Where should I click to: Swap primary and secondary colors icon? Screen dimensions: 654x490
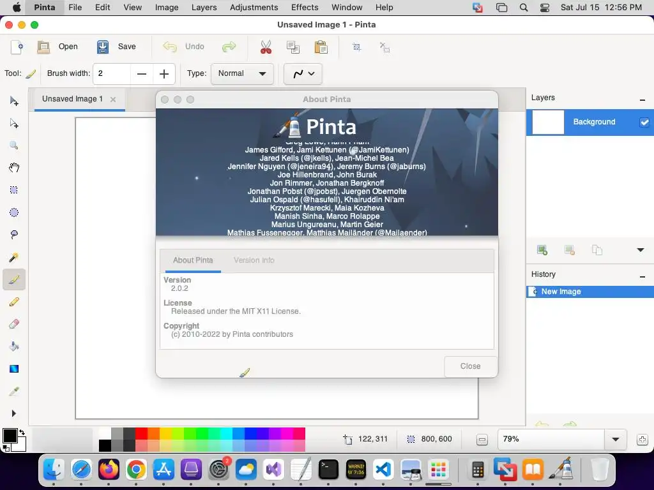coord(22,432)
